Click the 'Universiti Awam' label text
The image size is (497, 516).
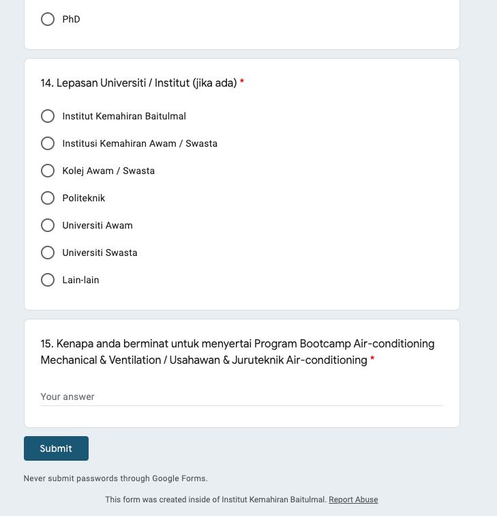click(97, 225)
